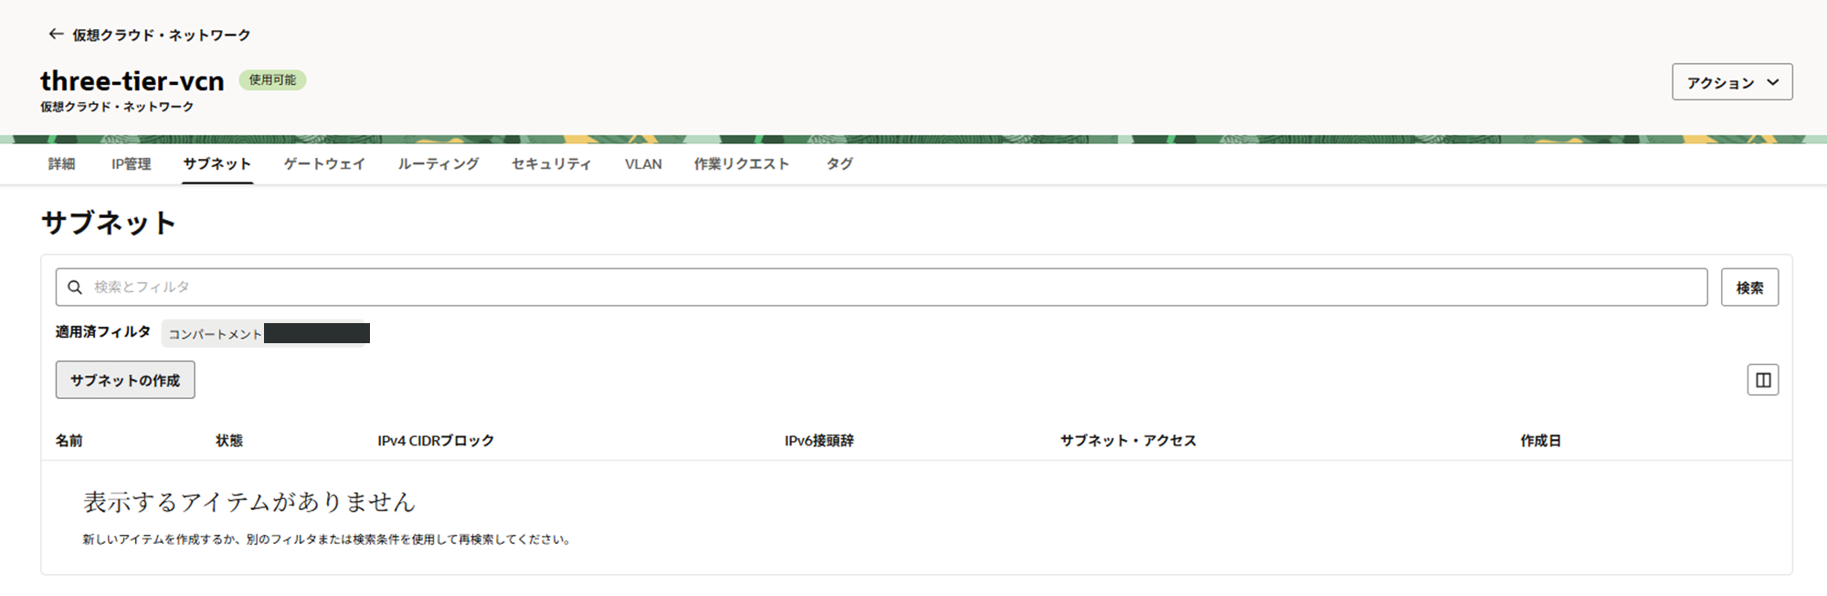1827x596 pixels.
Task: Click the three-tier-vcn title
Action: coord(132,80)
